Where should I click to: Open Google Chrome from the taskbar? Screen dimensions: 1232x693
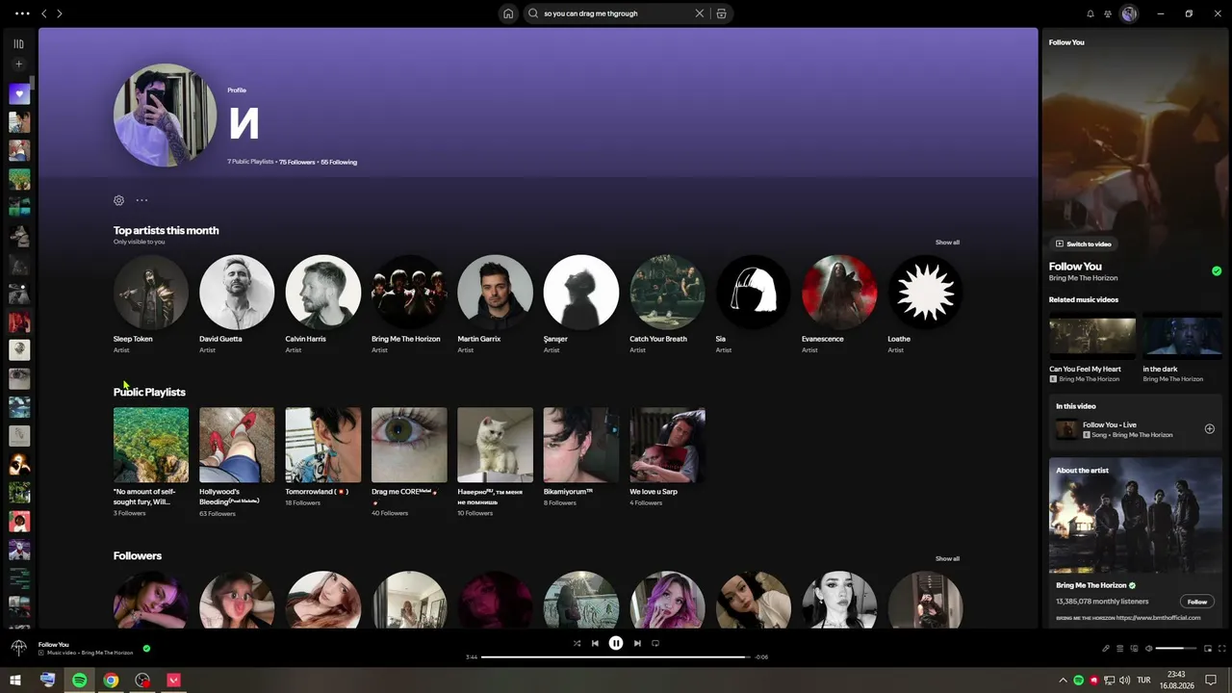(x=112, y=680)
